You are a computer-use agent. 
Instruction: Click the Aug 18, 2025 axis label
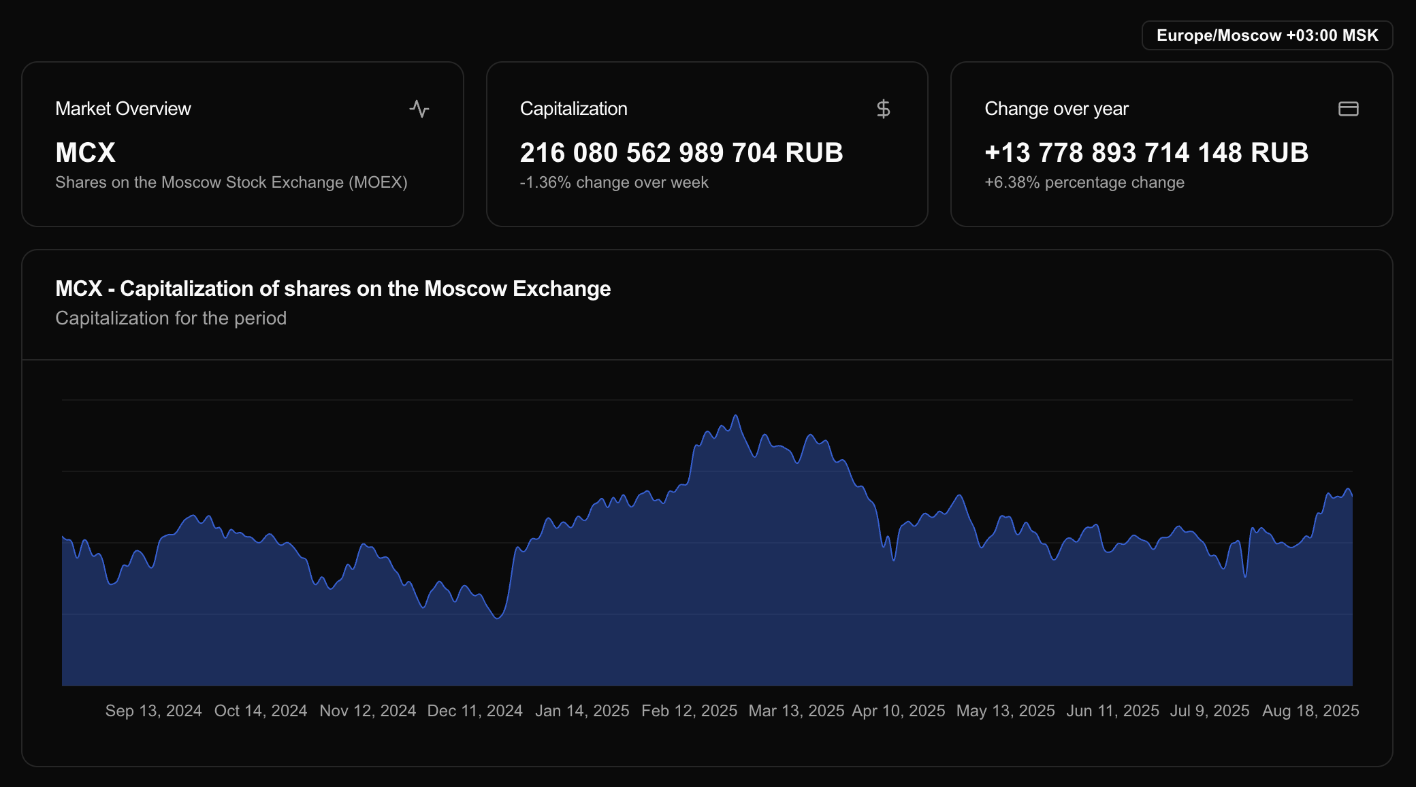[1310, 711]
